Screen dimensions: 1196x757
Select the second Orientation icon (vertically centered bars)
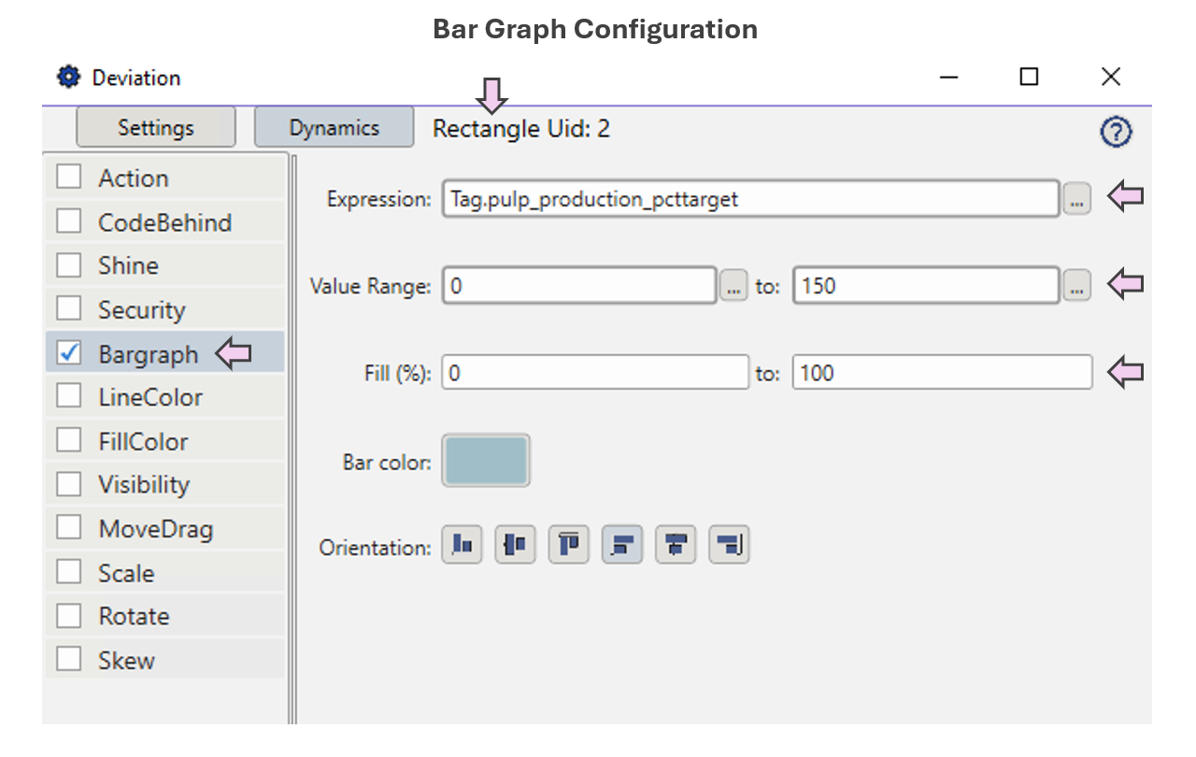pyautogui.click(x=515, y=546)
